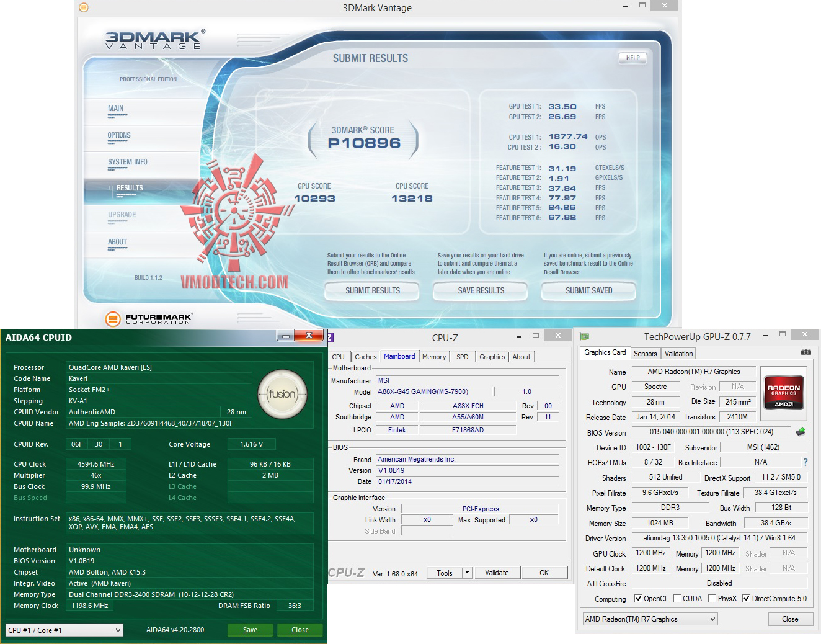Click the DRAM:FSB Ratio value 36:3
Screen dimensions: 821x644
click(295, 606)
